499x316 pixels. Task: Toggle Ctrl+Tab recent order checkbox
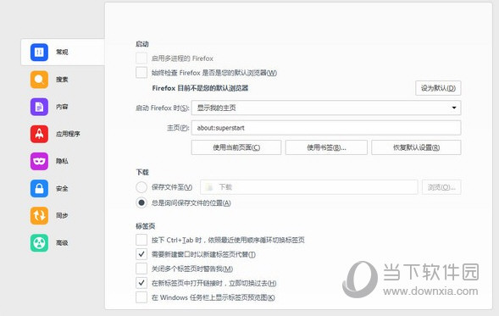(141, 240)
